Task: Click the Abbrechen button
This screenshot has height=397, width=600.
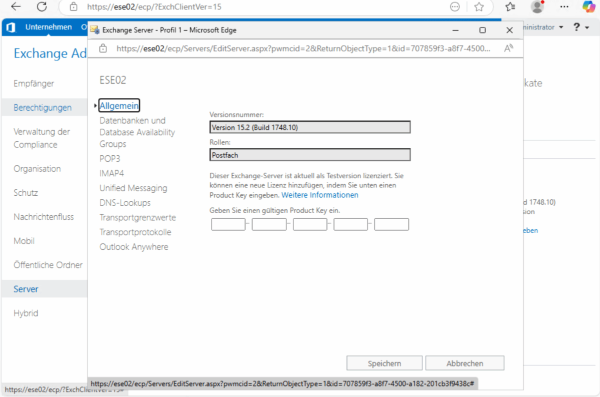Action: coord(464,364)
